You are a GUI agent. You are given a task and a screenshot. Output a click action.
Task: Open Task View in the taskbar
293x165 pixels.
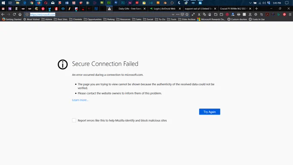point(10,3)
